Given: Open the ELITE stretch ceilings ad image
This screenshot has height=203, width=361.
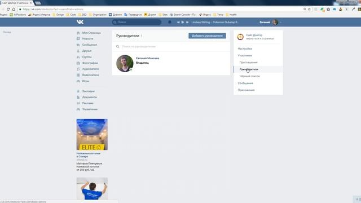Looking at the screenshot, I should point(92,134).
